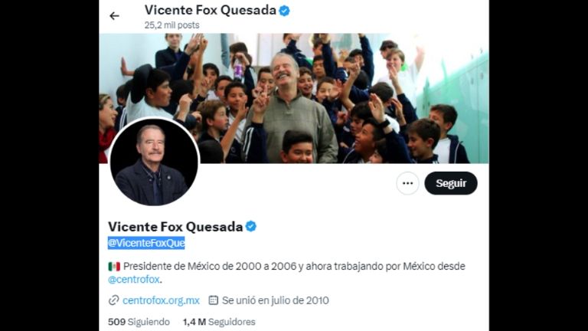This screenshot has width=588, height=331.
Task: Click the highlighted @VicenteFoxQue handle
Action: coord(146,243)
